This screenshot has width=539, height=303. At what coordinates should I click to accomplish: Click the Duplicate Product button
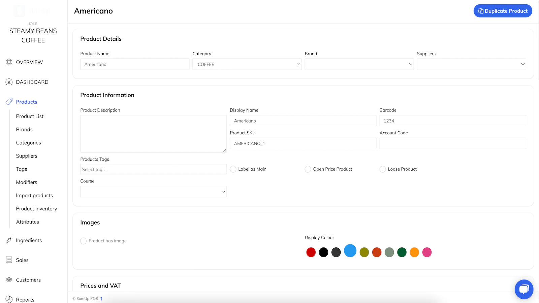tap(503, 11)
